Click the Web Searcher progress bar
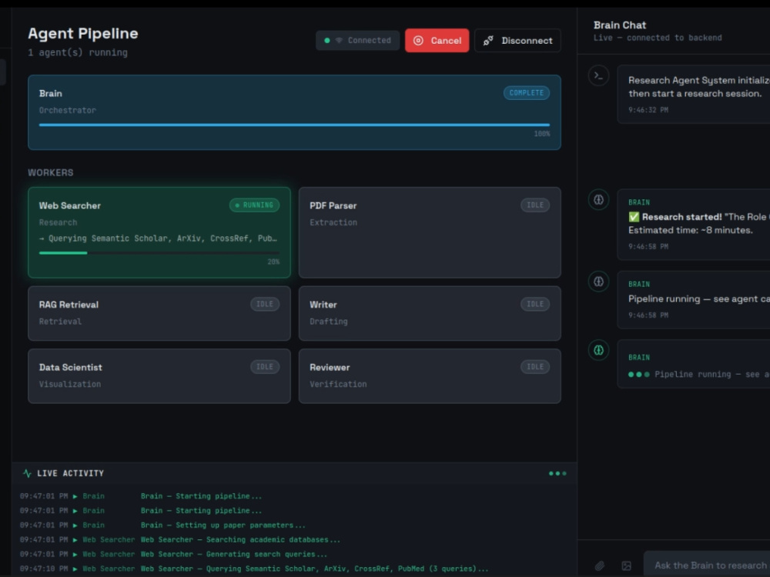The image size is (770, 577). [159, 253]
